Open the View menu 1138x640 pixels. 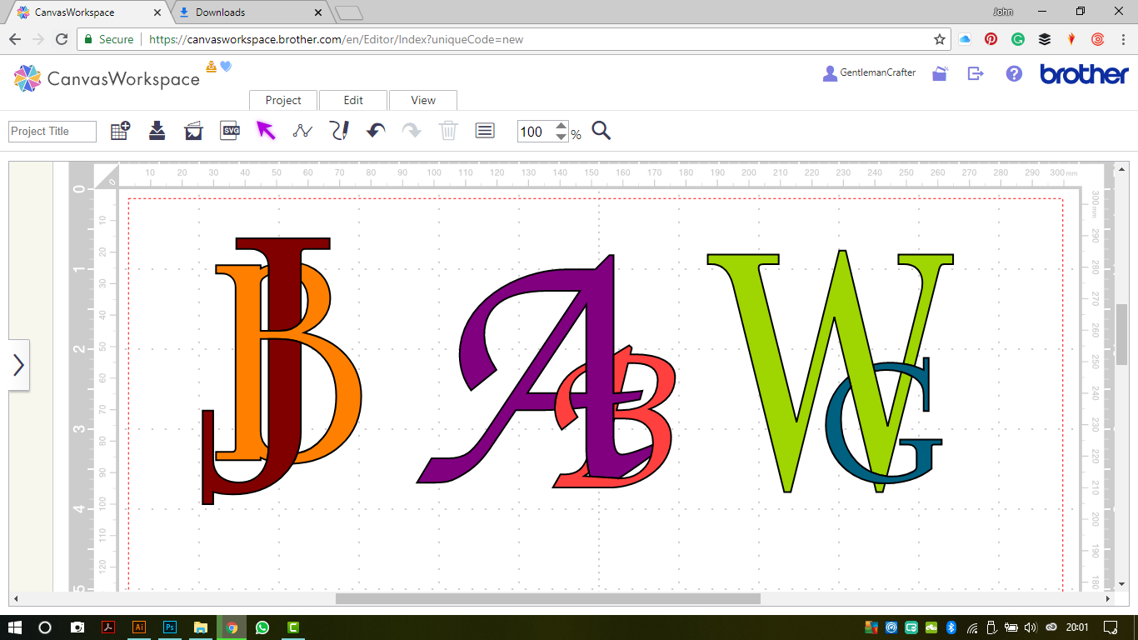tap(422, 100)
